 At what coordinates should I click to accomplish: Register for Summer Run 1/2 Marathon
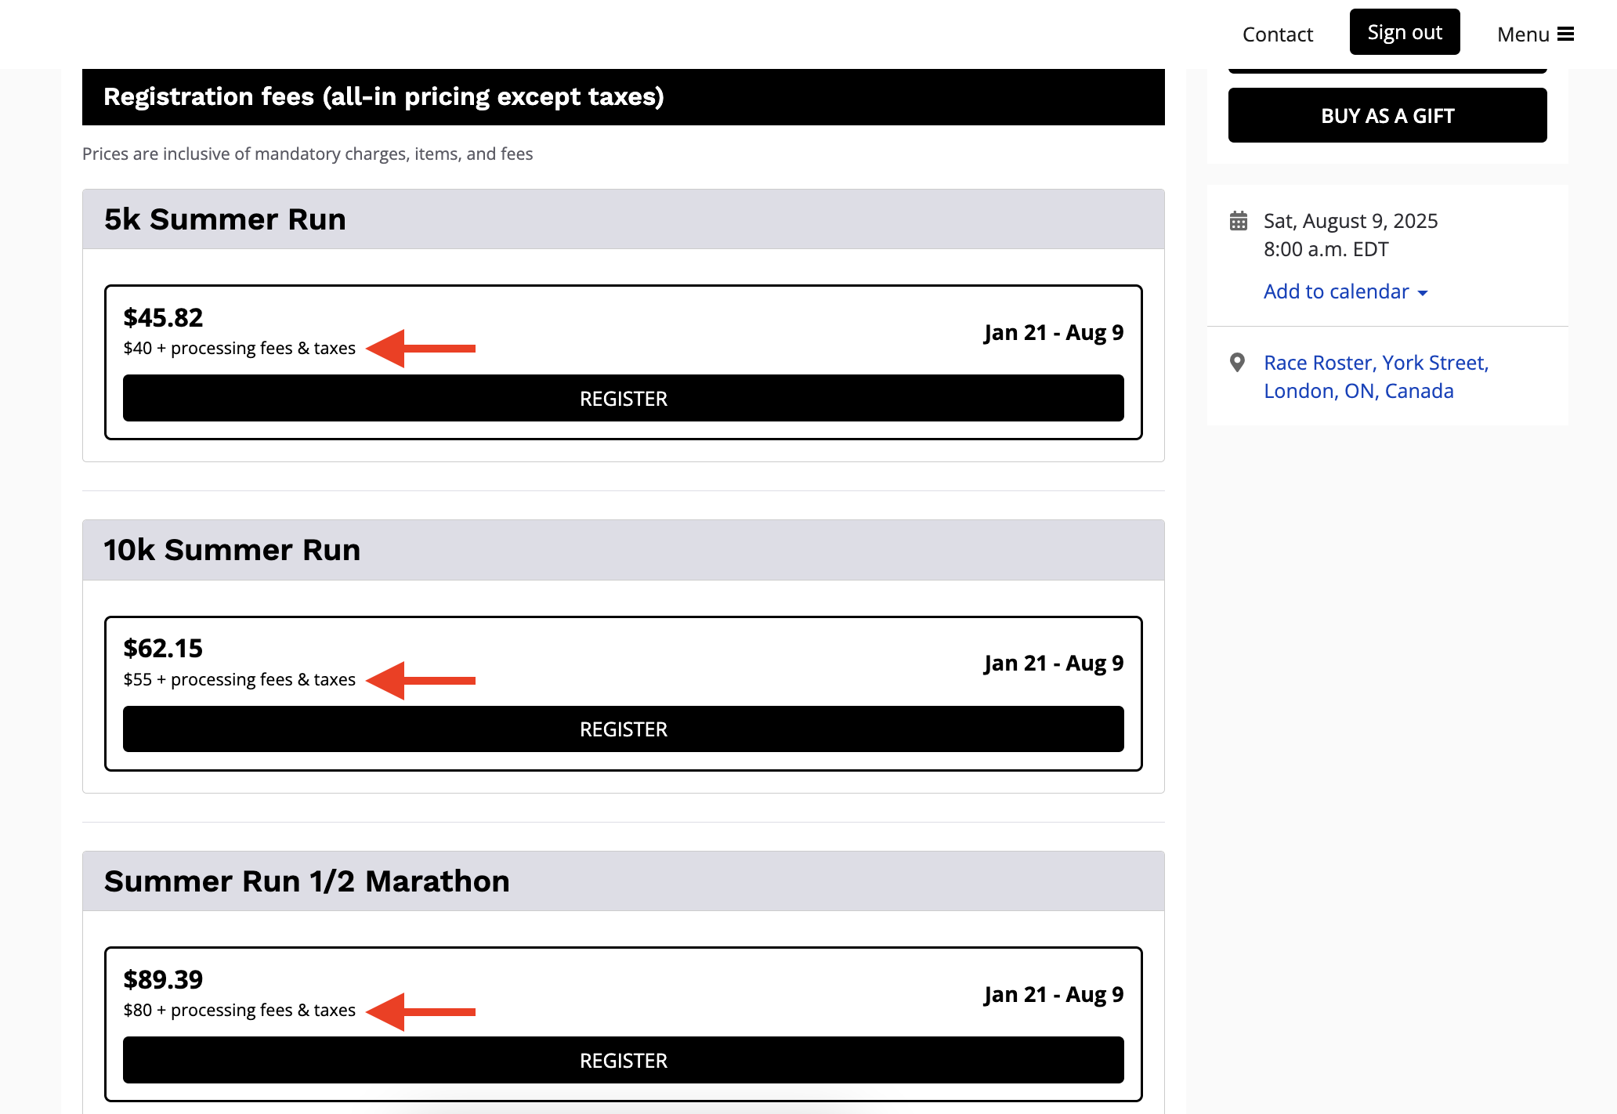pos(623,1061)
